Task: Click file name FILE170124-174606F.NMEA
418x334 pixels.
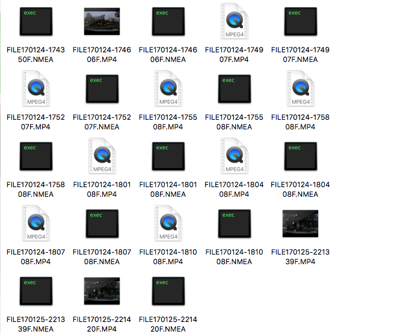Action: 168,54
